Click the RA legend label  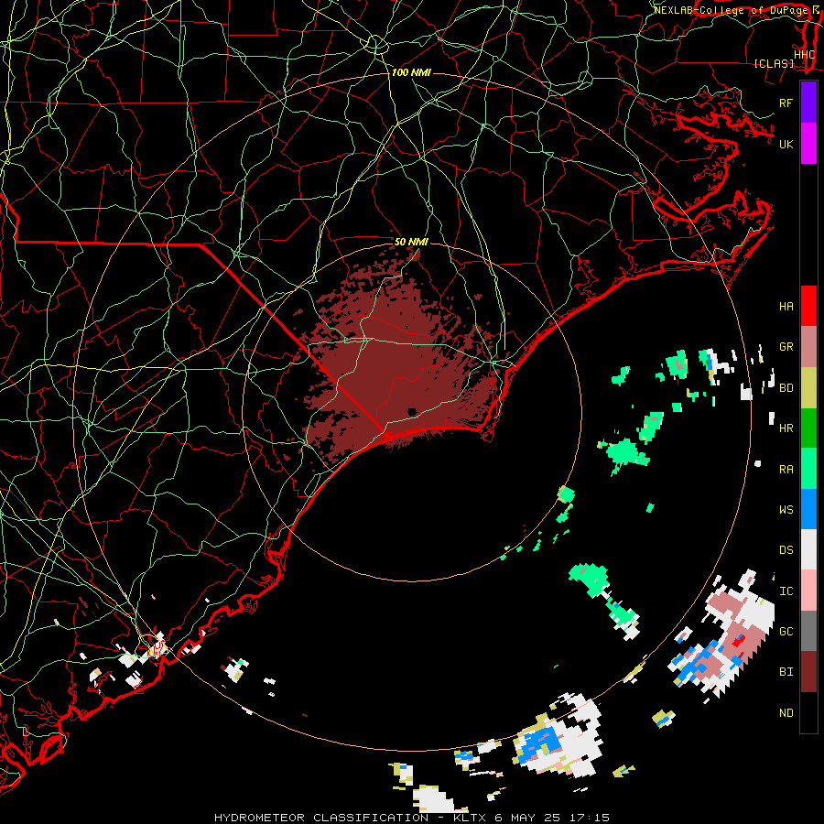coord(786,470)
